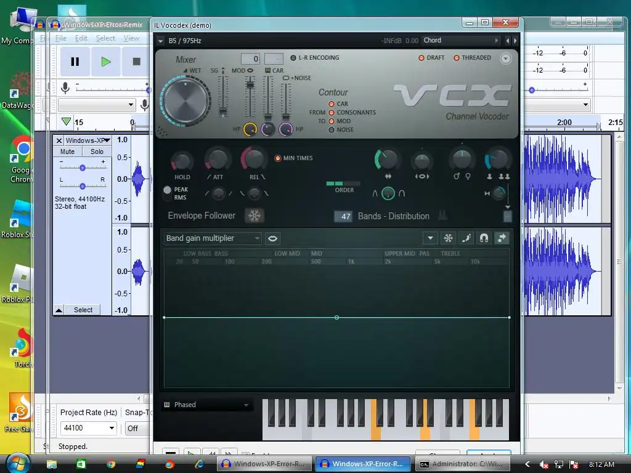631x473 pixels.
Task: Open the Vocodex options round arrow button
Action: [x=505, y=59]
